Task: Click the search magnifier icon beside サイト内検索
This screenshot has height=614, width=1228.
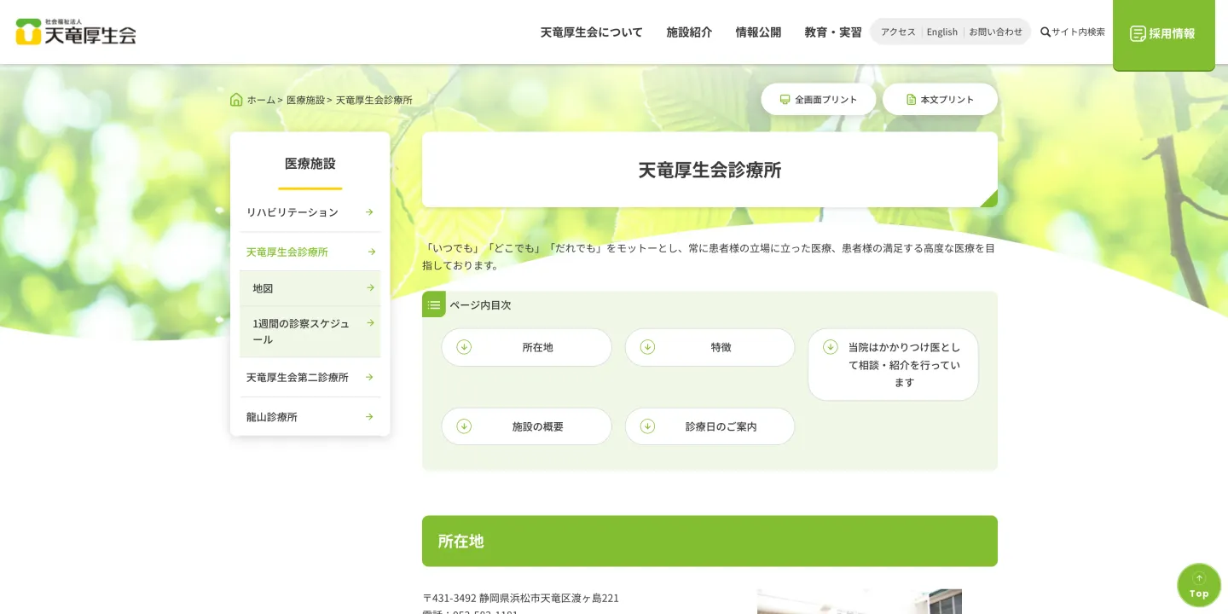Action: coord(1046,32)
